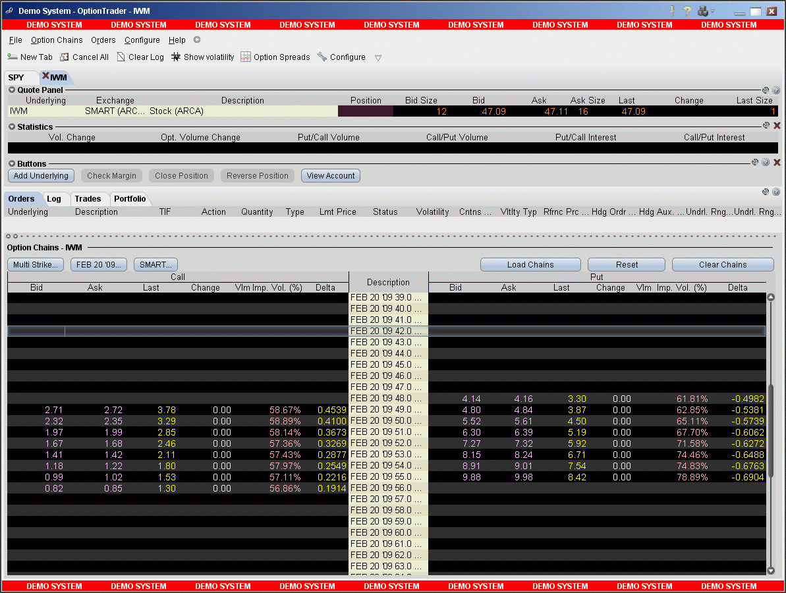Remove the Statistics panel with red X
This screenshot has height=593, width=786.
777,125
